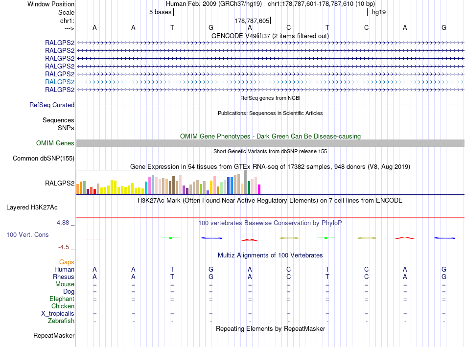Click the 4.88 PhyloP upper scale value

[x=63, y=222]
